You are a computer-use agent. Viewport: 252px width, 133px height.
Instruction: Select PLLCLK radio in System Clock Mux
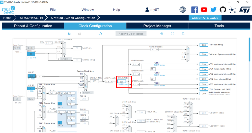86,87
